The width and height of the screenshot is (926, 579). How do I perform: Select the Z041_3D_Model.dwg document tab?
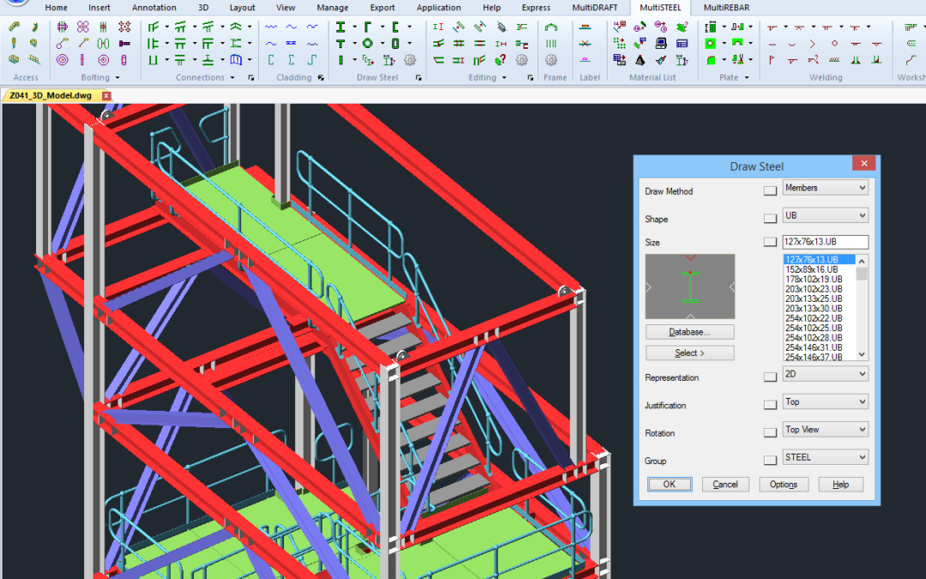tap(51, 96)
